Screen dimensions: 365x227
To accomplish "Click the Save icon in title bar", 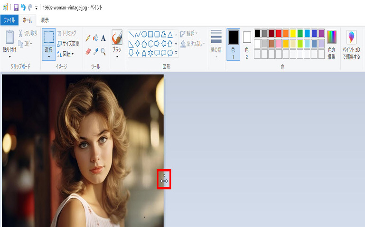I will (x=16, y=8).
